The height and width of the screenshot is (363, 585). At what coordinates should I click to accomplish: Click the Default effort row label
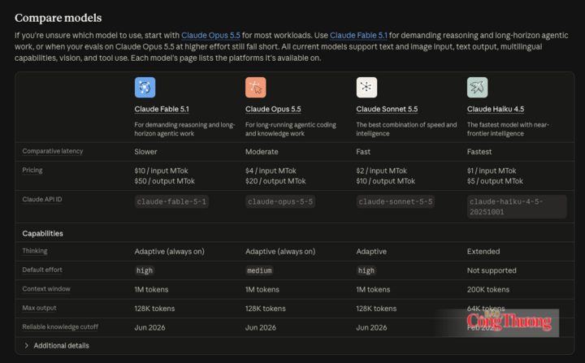click(x=42, y=270)
